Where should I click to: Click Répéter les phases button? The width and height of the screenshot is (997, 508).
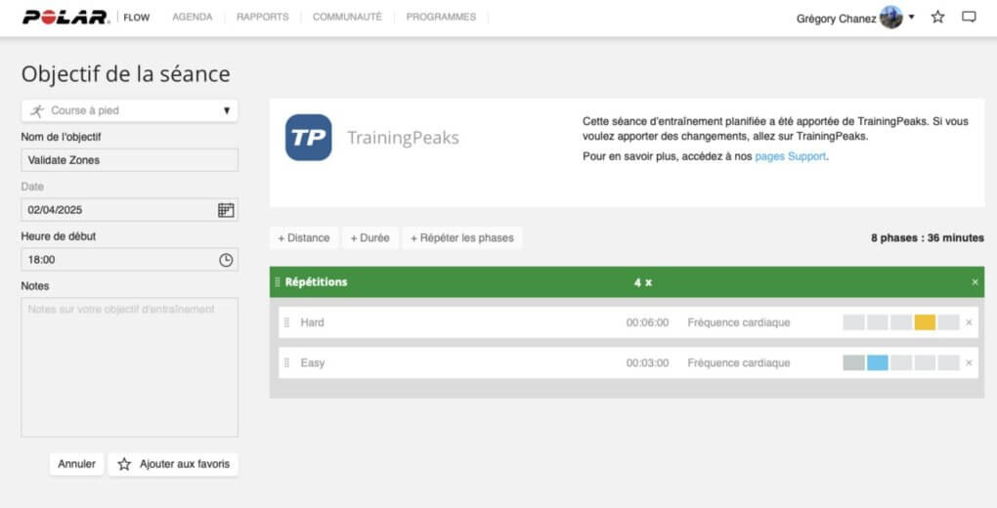click(x=462, y=237)
